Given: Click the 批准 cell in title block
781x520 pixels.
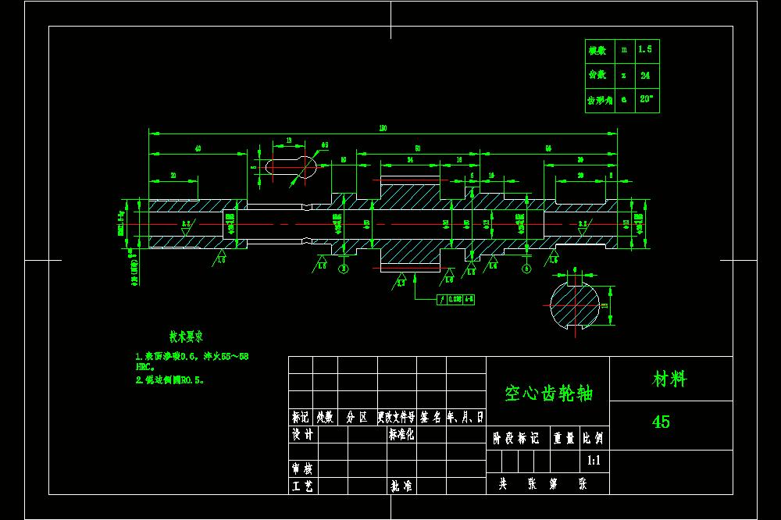Looking at the screenshot, I should coord(401,486).
